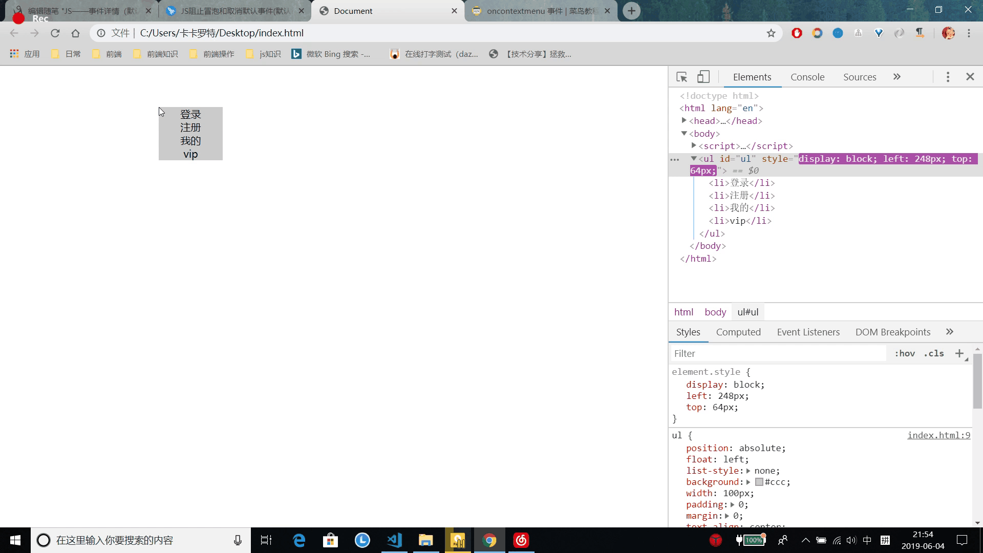This screenshot has width=983, height=553.
Task: Switch to the Sources tab
Action: [860, 77]
